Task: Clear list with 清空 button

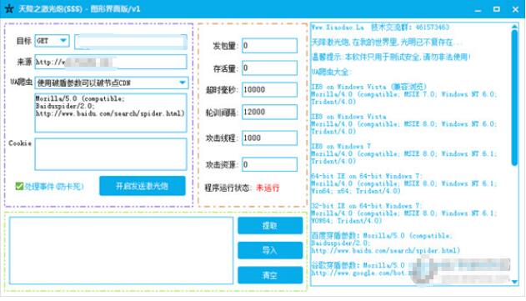Action: click(270, 275)
